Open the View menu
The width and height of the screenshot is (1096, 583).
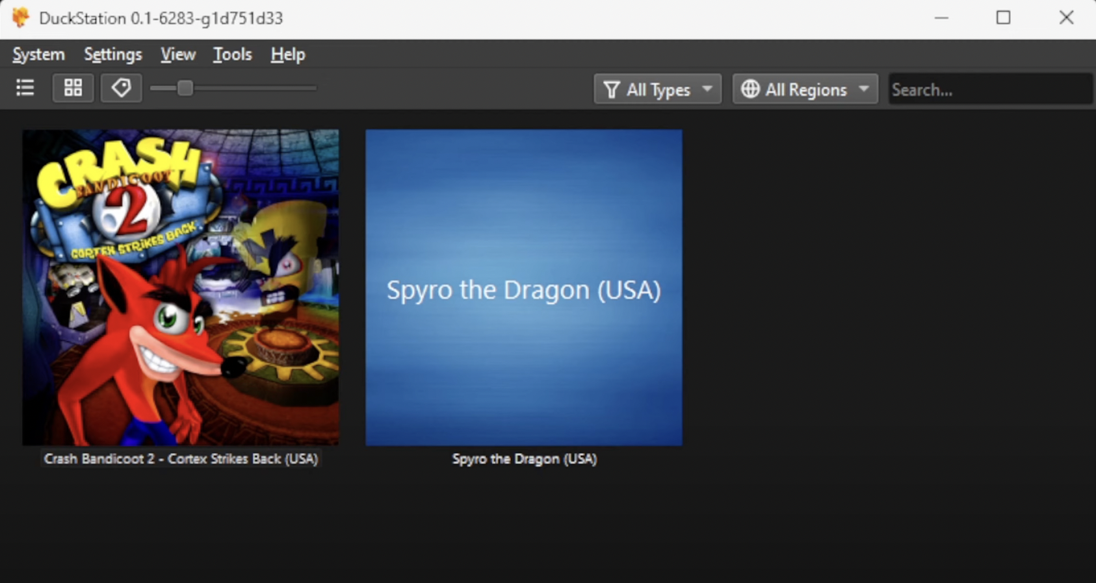point(178,55)
